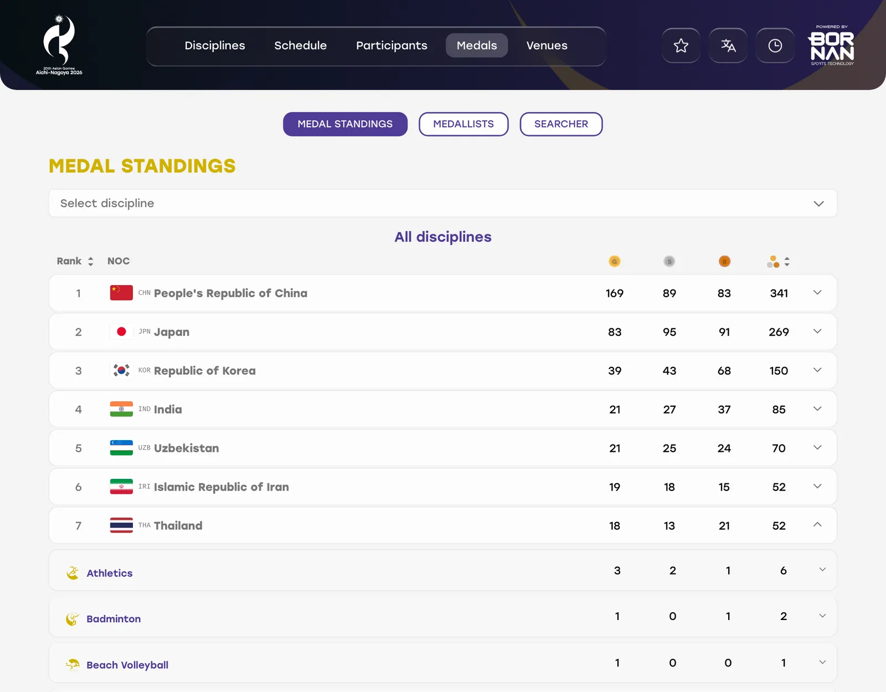Open the favorites star icon
This screenshot has width=886, height=692.
coord(681,45)
